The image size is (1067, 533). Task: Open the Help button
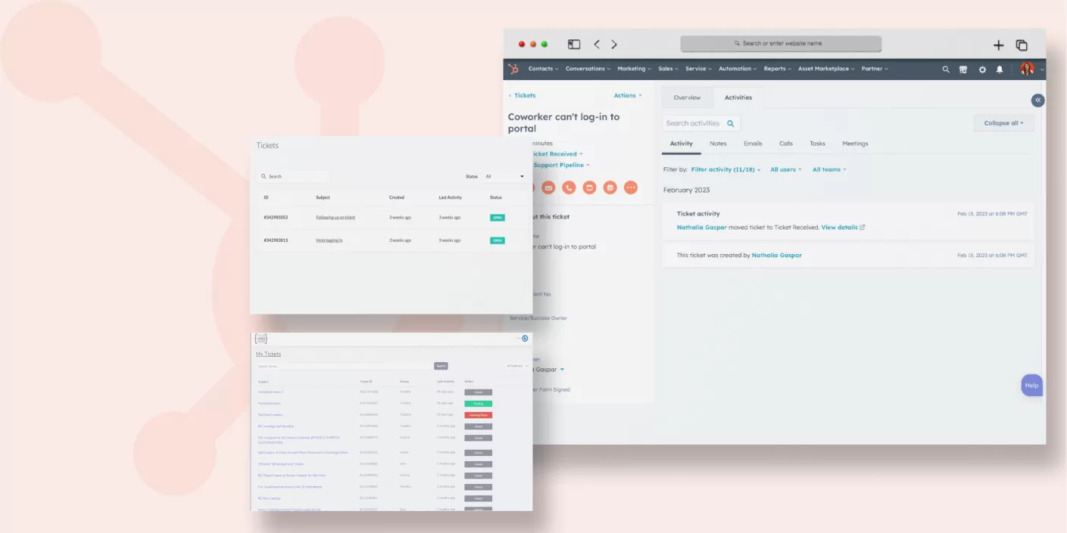point(1031,385)
